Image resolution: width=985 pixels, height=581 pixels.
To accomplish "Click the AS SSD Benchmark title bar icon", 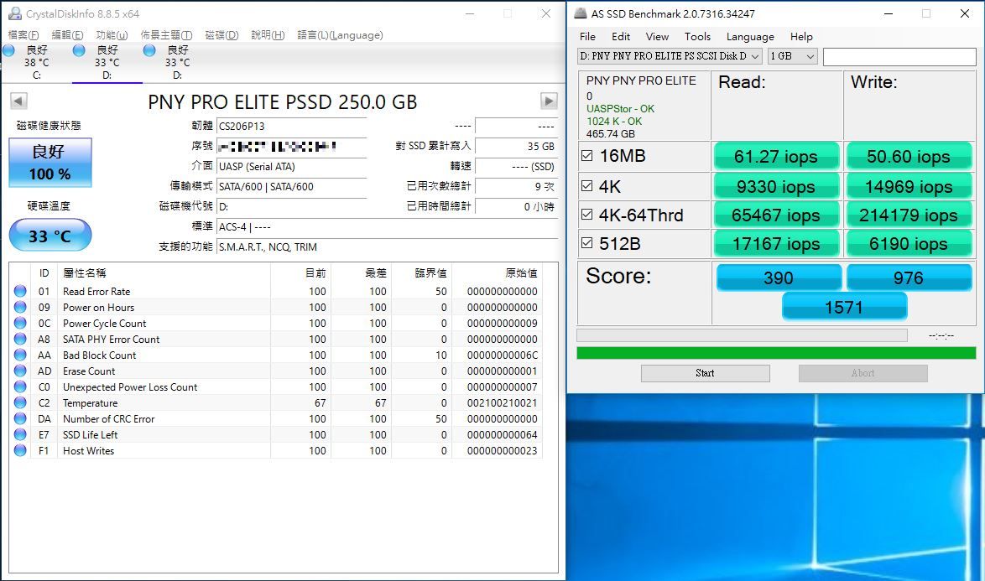I will 581,13.
